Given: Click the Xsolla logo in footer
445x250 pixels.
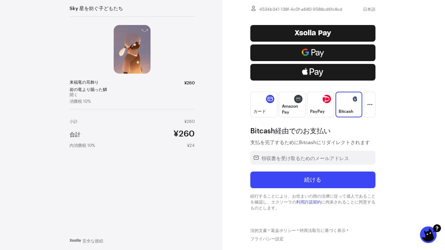Looking at the screenshot, I should tap(75, 240).
